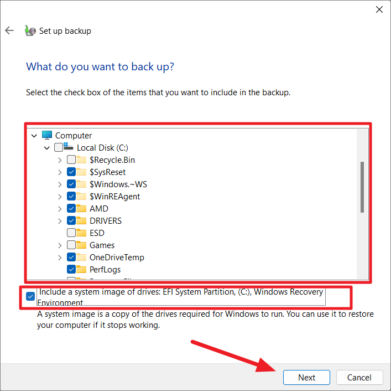Click the DRIVERS folder icon
Image resolution: width=391 pixels, height=391 pixels.
(81, 220)
